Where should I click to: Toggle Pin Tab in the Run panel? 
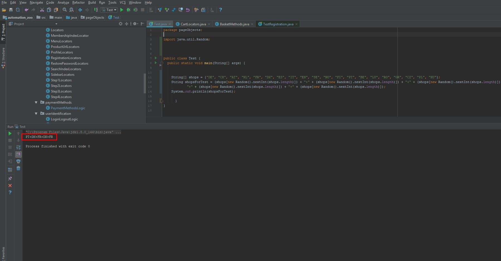click(x=10, y=179)
